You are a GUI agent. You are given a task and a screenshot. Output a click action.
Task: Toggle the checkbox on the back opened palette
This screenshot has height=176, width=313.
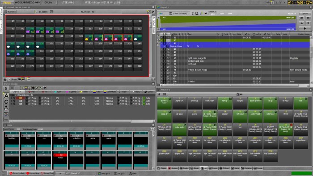coord(261,99)
